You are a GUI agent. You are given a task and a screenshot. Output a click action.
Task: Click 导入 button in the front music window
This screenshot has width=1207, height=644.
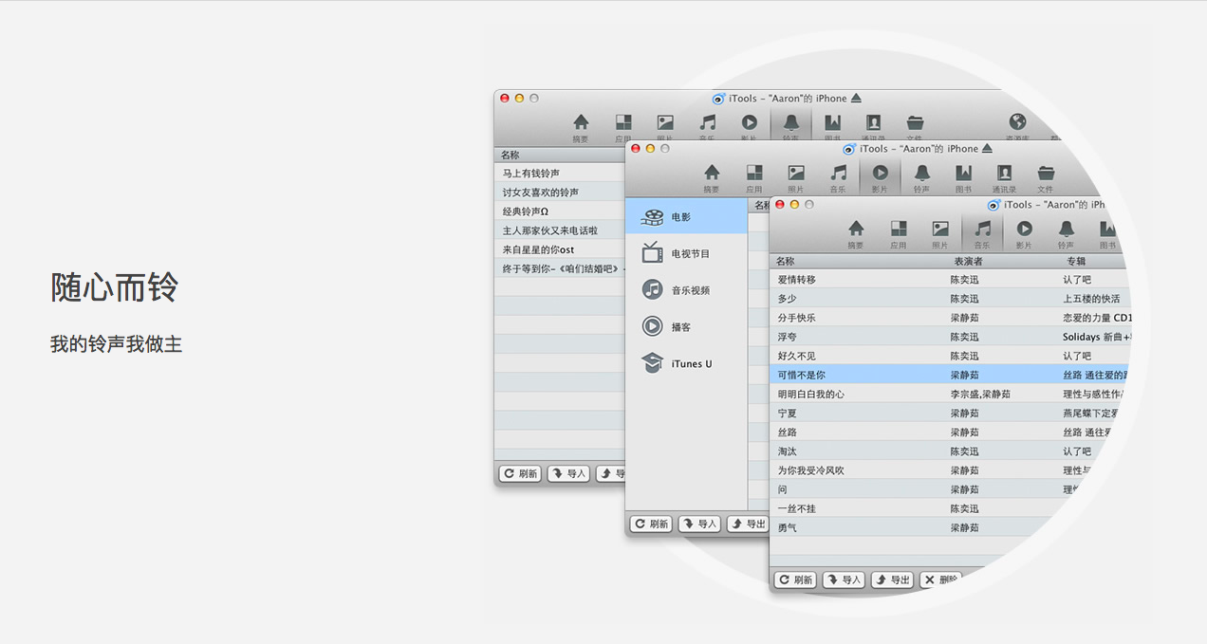click(845, 580)
